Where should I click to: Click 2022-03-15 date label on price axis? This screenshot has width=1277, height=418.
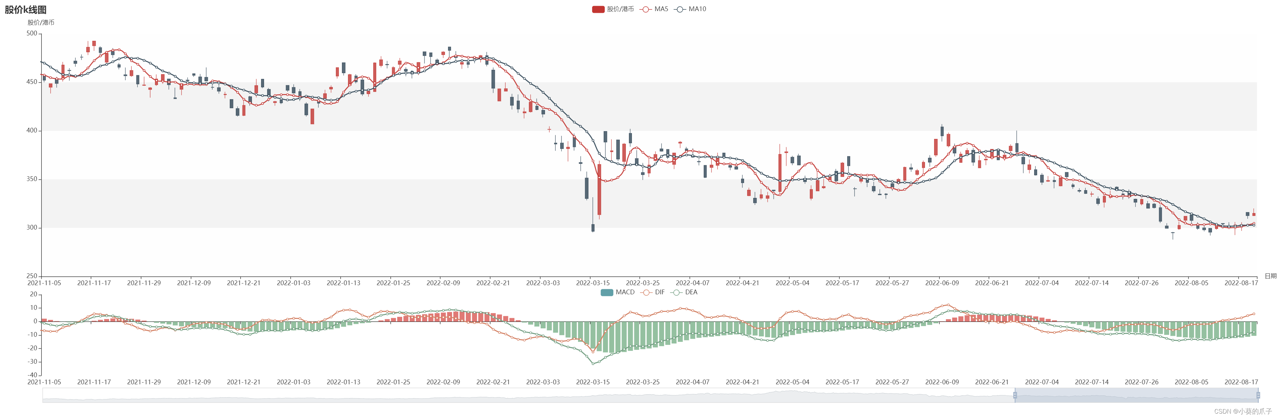coord(593,283)
